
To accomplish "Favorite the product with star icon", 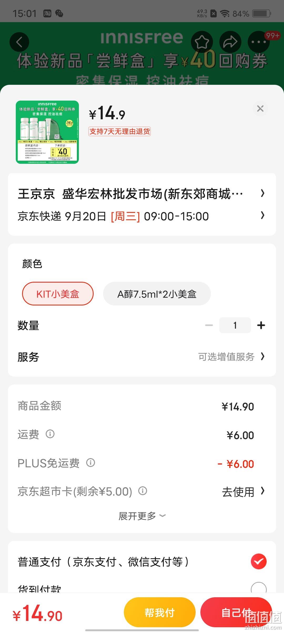I will 202,42.
